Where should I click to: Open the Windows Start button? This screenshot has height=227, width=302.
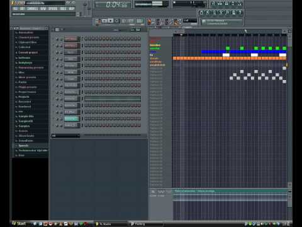20,224
